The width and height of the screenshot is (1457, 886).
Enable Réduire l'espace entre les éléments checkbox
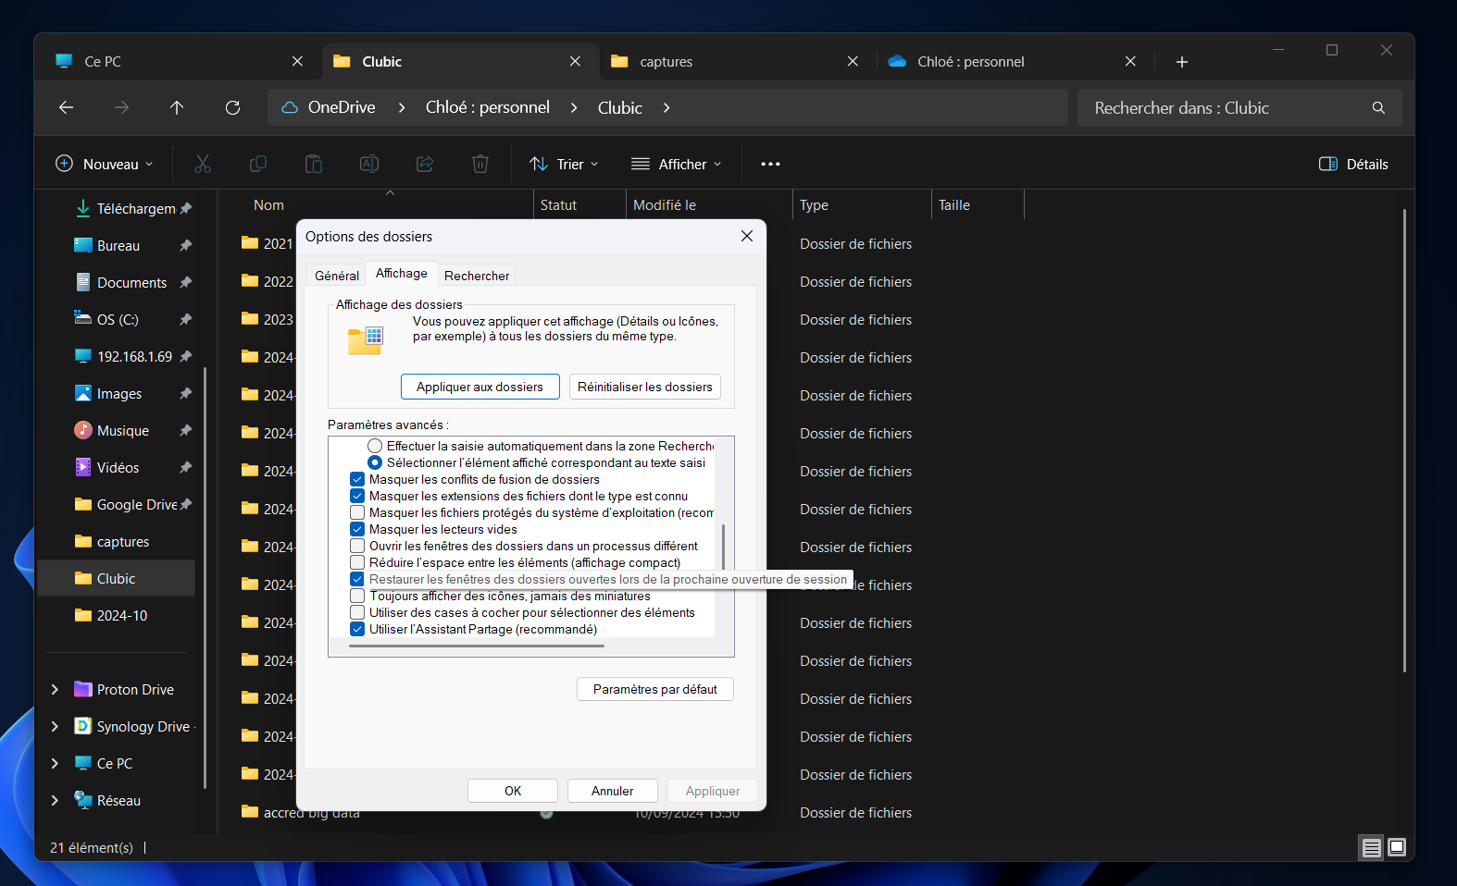click(x=357, y=563)
